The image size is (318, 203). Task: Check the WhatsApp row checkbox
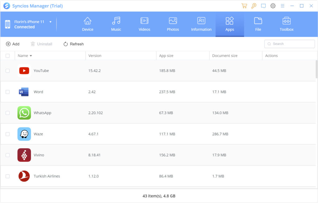coord(7,113)
